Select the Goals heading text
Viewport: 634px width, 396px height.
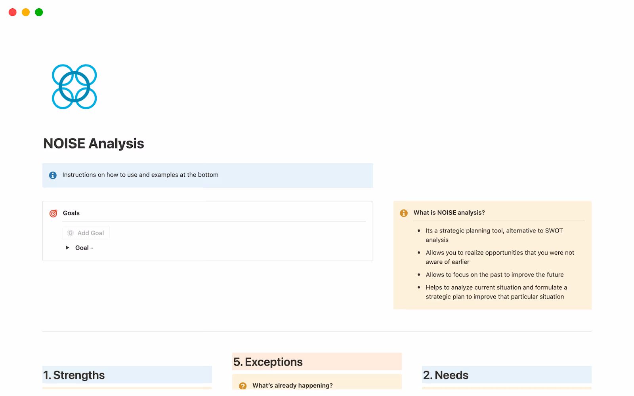[x=71, y=213]
